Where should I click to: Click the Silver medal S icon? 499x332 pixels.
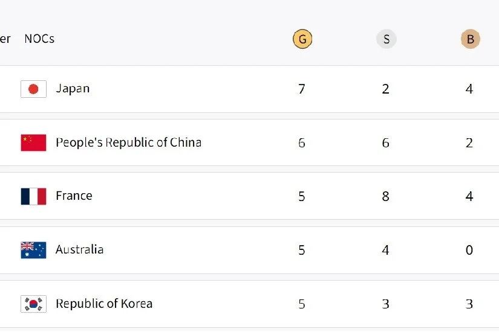(x=386, y=39)
